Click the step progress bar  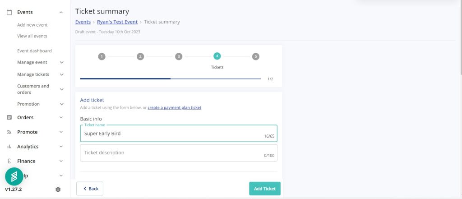[x=171, y=79]
